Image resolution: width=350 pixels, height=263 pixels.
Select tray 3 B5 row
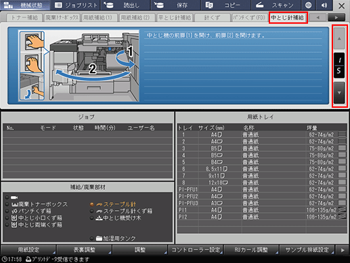[262, 148]
